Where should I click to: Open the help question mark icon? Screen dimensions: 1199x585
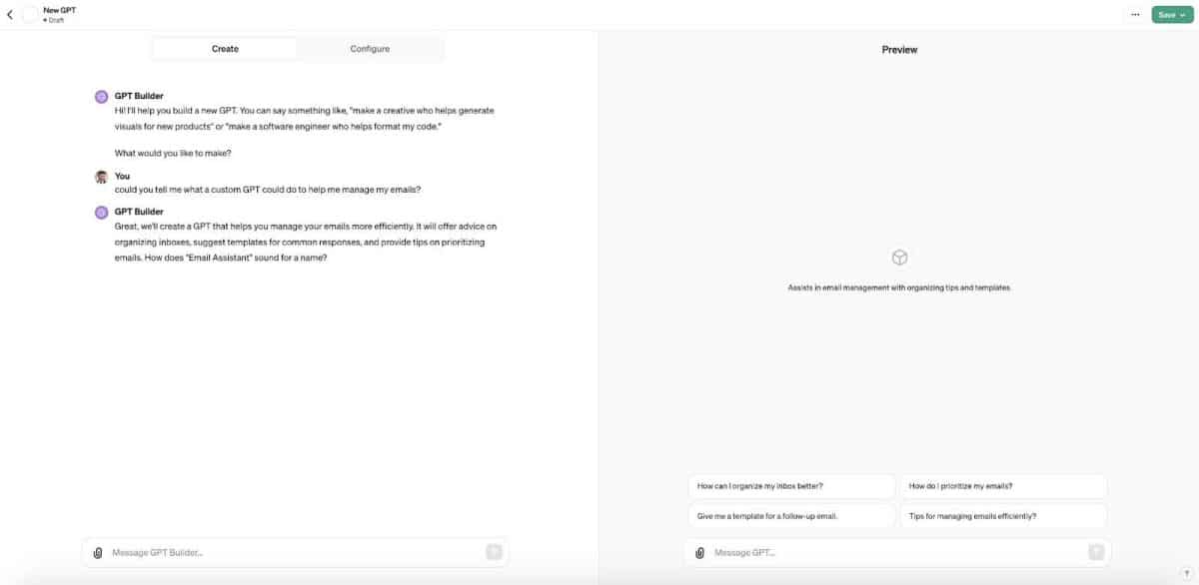(1185, 573)
